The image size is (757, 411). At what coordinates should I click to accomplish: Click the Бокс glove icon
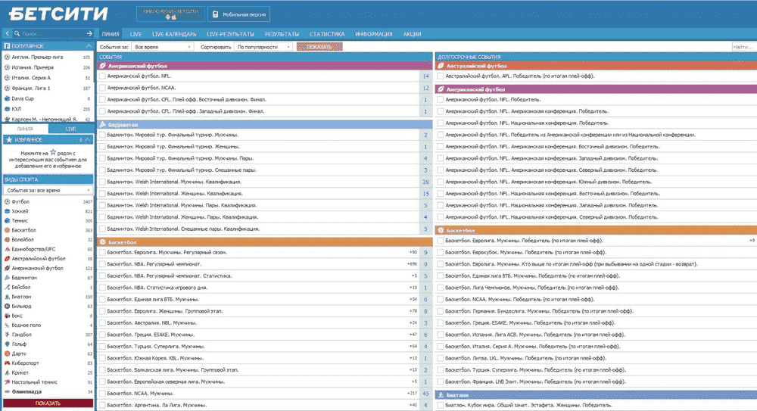(8, 316)
